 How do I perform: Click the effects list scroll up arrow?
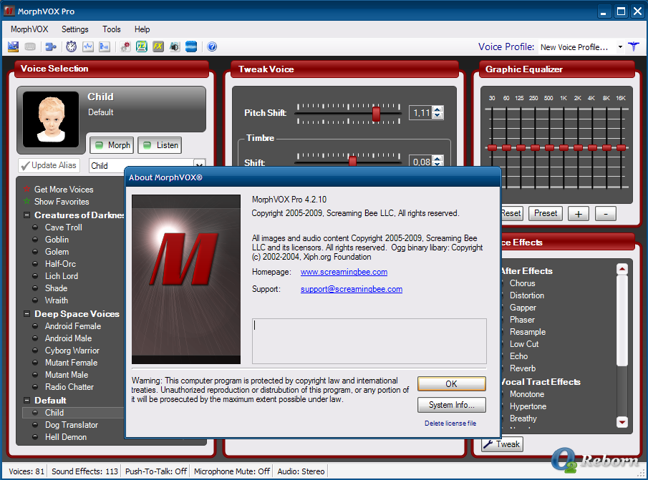(622, 270)
